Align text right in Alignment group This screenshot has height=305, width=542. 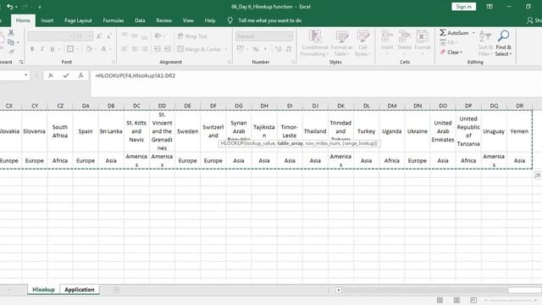pos(145,49)
